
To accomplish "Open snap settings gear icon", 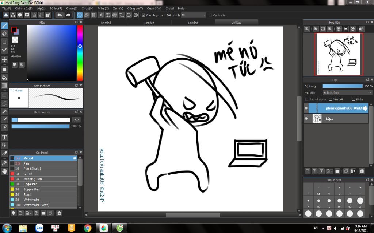I will 136,15.
